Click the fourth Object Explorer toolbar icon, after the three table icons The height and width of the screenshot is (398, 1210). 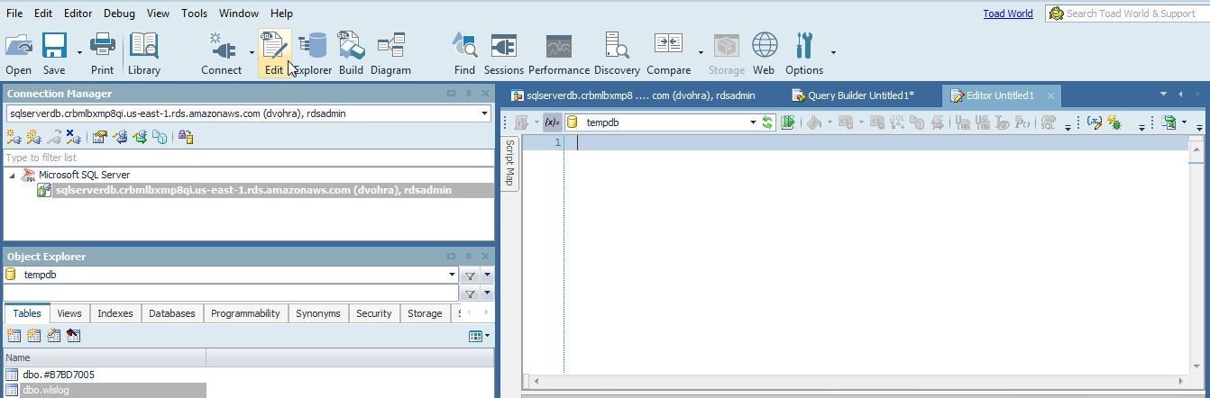73,335
